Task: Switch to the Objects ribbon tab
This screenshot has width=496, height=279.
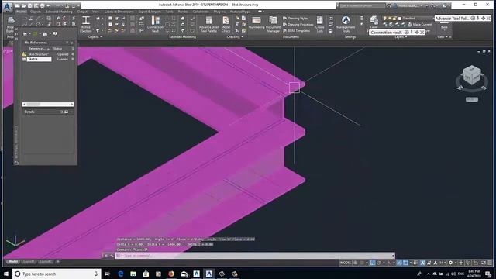Action: (36, 12)
